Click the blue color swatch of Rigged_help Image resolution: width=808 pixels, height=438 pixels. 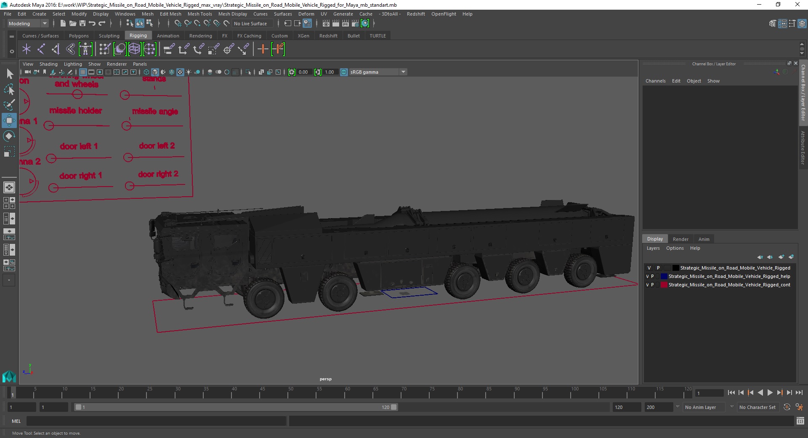664,277
